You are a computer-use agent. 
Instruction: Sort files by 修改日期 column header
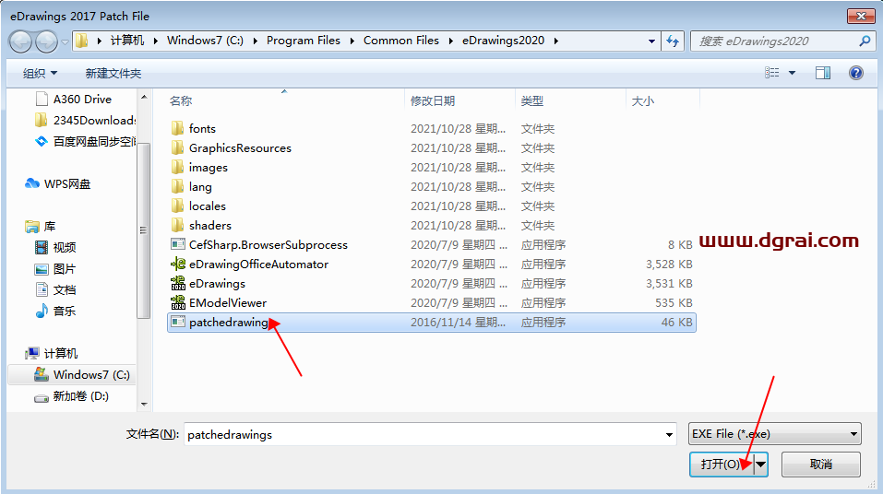pyautogui.click(x=433, y=100)
